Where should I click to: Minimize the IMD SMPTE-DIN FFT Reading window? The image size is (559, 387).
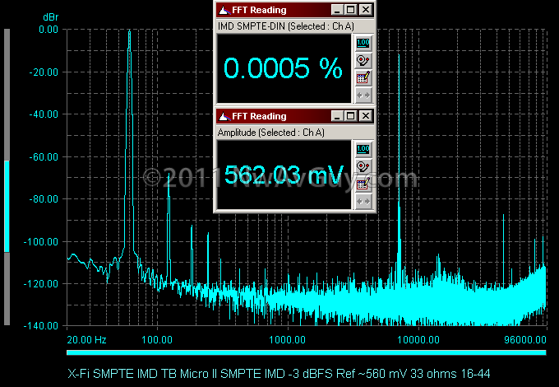coord(337,10)
